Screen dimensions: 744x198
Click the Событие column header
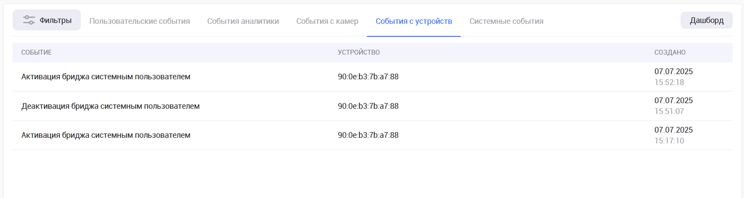pos(37,52)
